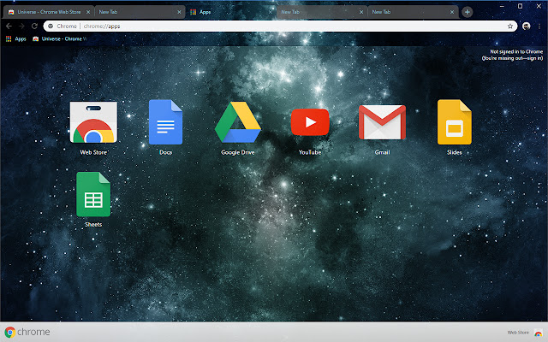The height and width of the screenshot is (342, 548).
Task: Reload the current page
Action: 34,27
